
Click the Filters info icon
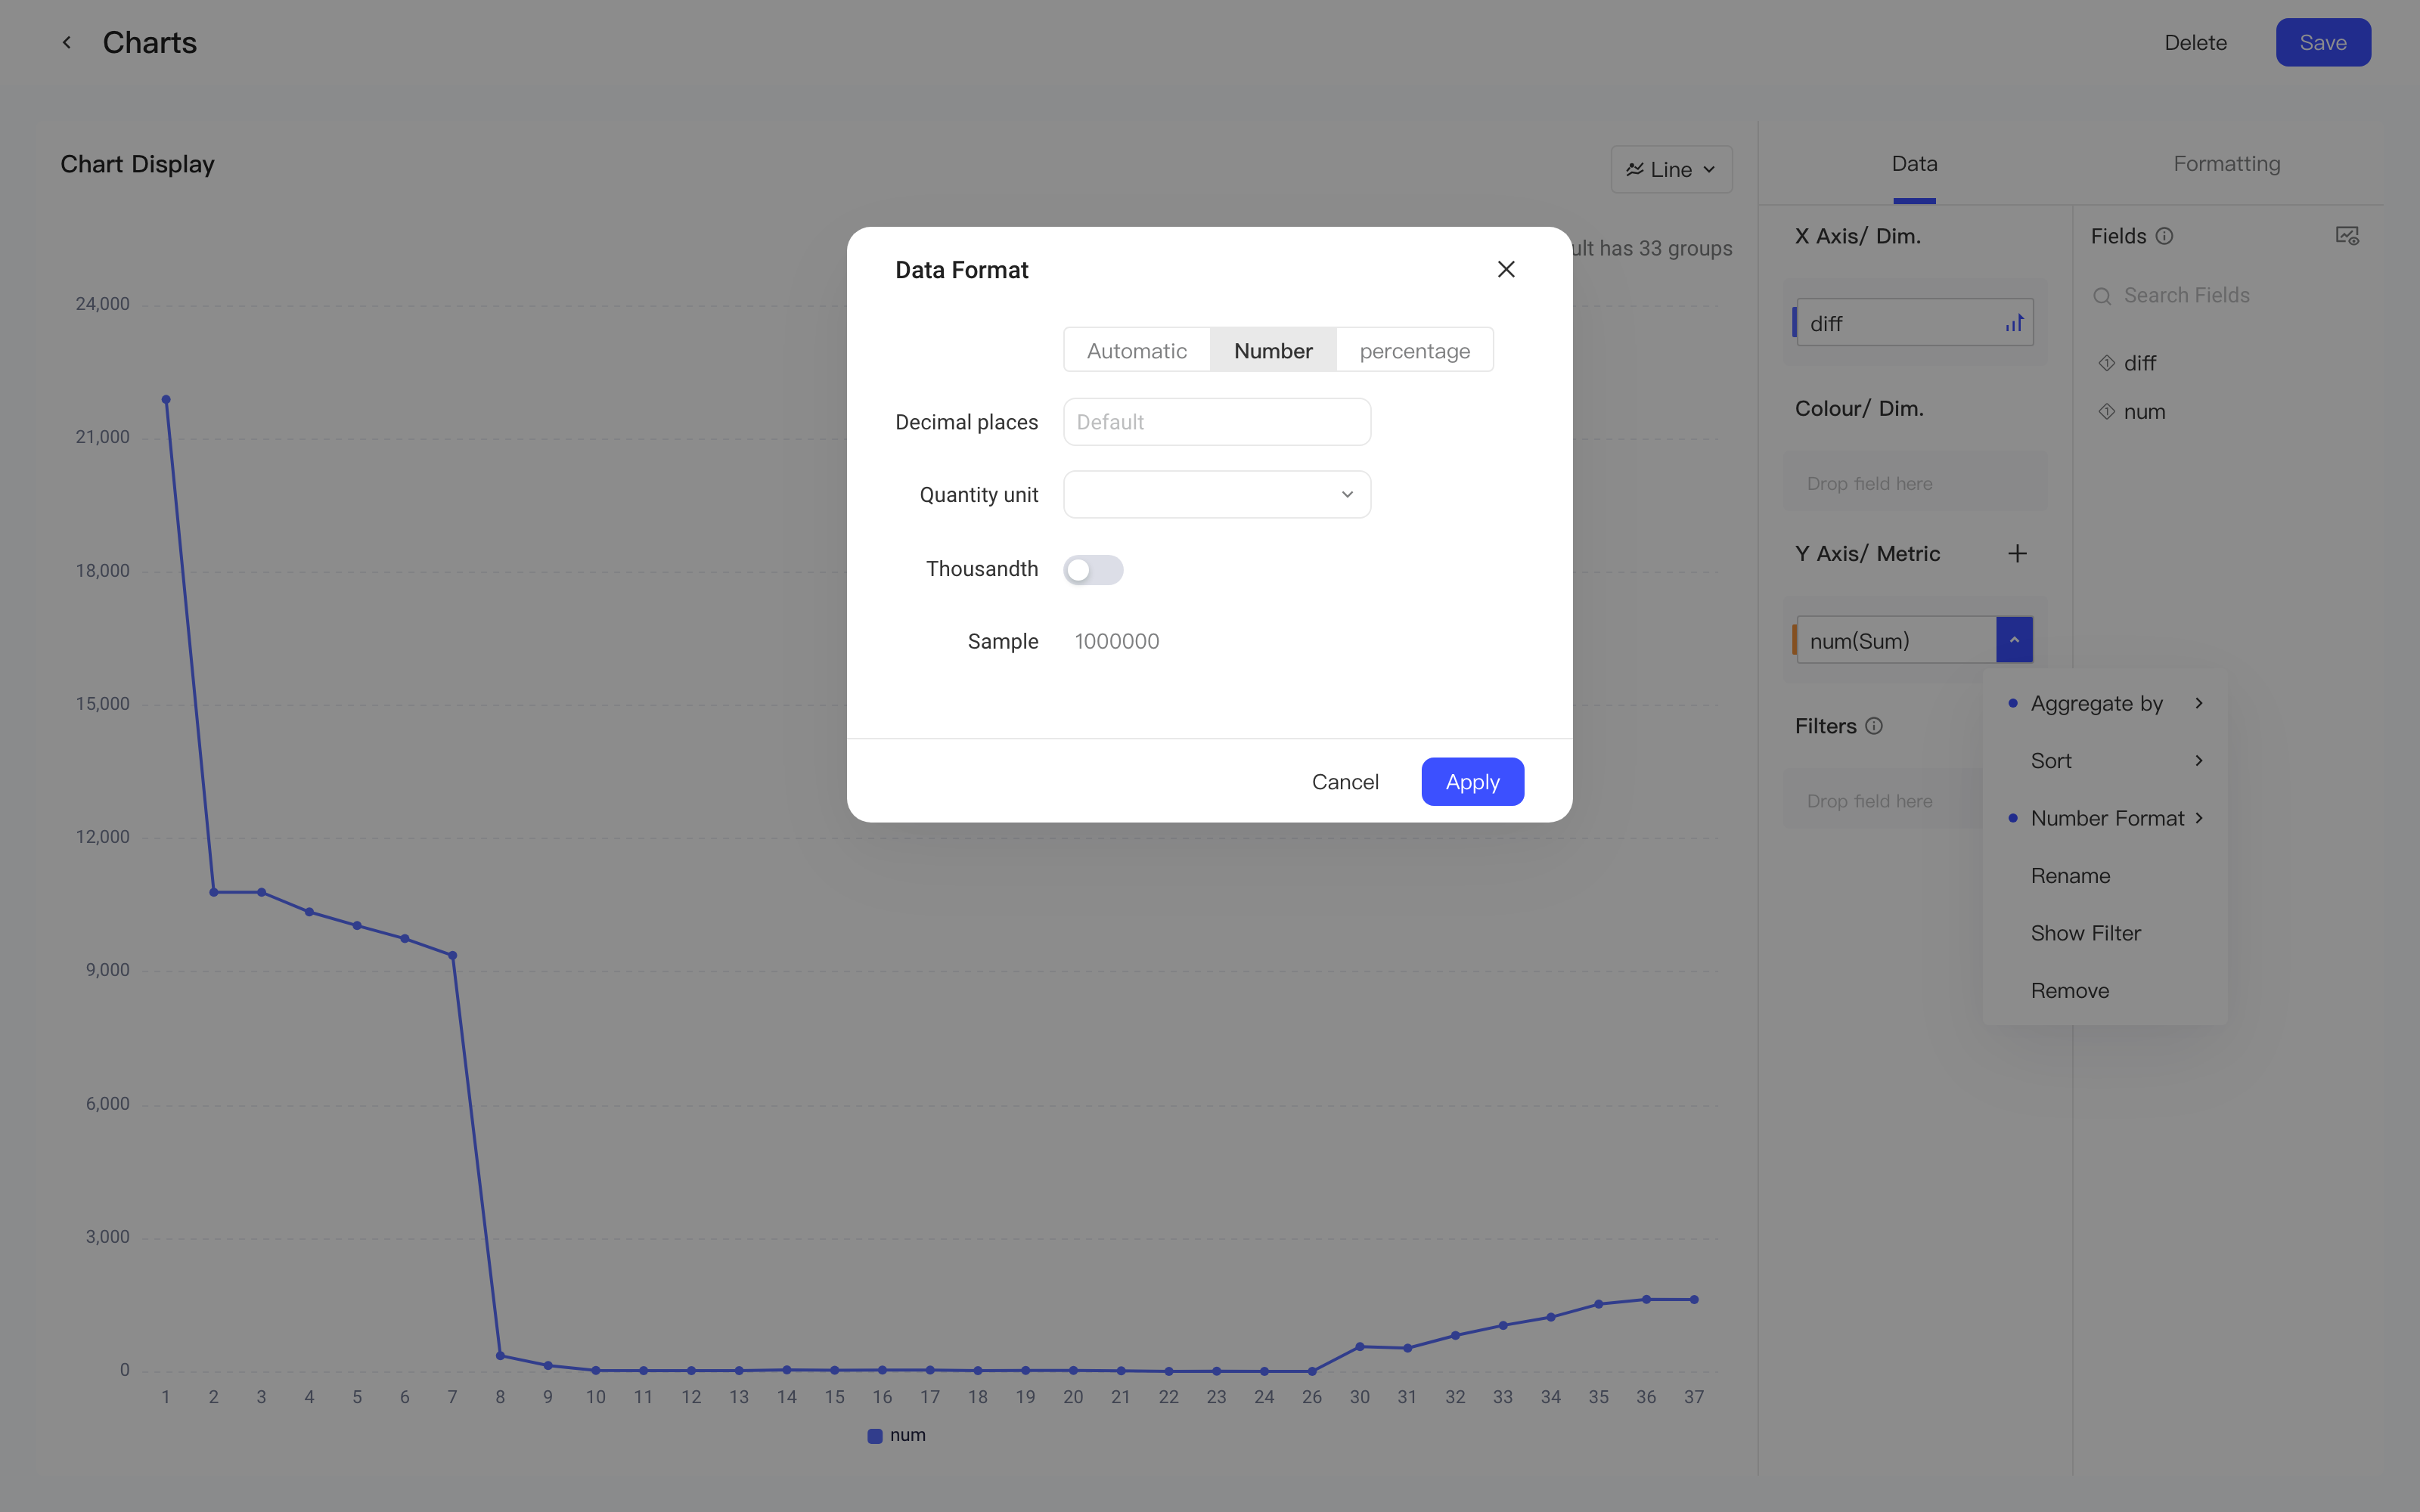pos(1874,726)
